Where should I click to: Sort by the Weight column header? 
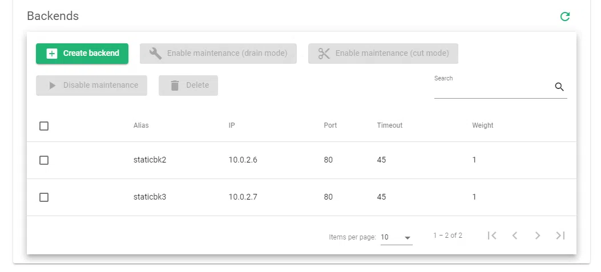pos(482,125)
